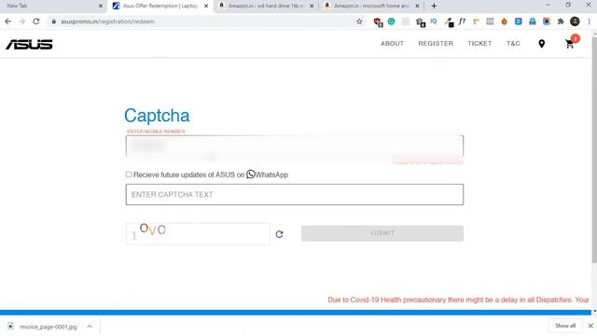This screenshot has height=336, width=597.
Task: Open the eyedropper color picker extension
Action: (x=449, y=22)
